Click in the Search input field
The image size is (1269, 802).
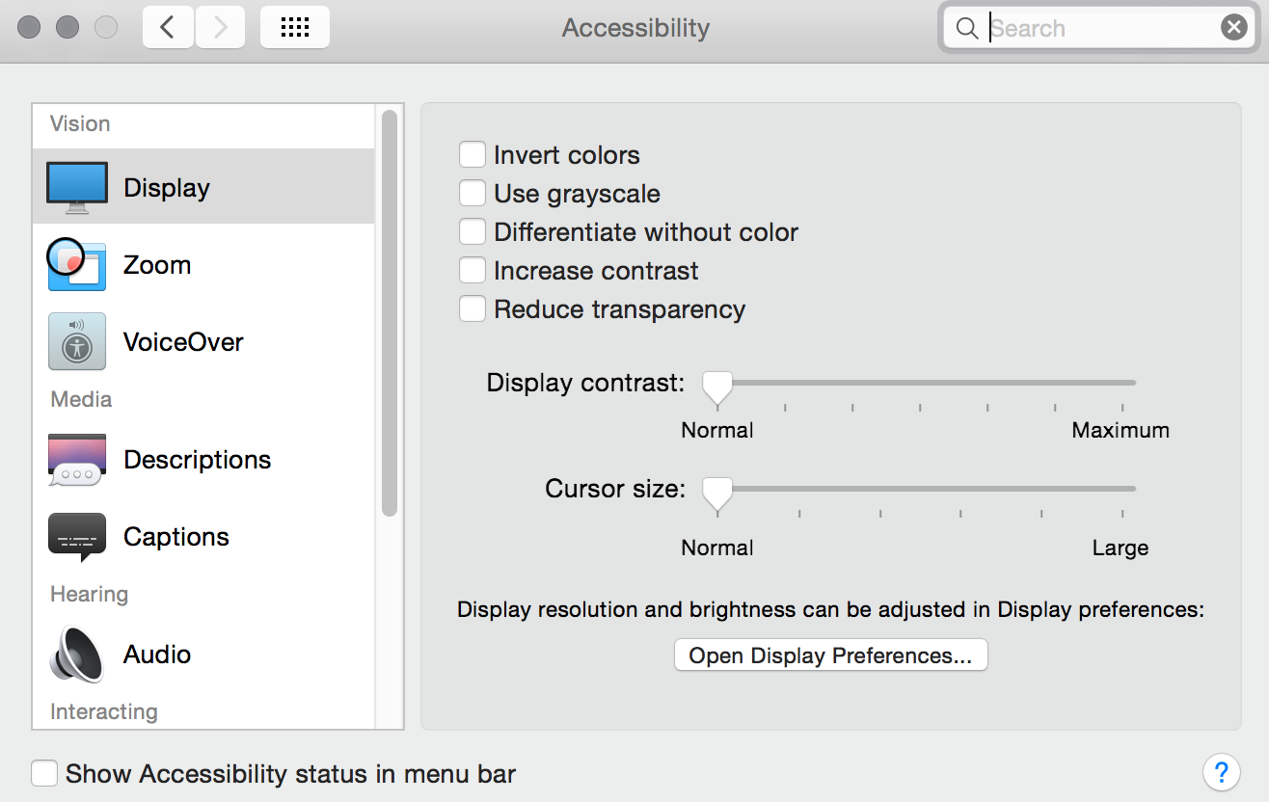point(1102,28)
